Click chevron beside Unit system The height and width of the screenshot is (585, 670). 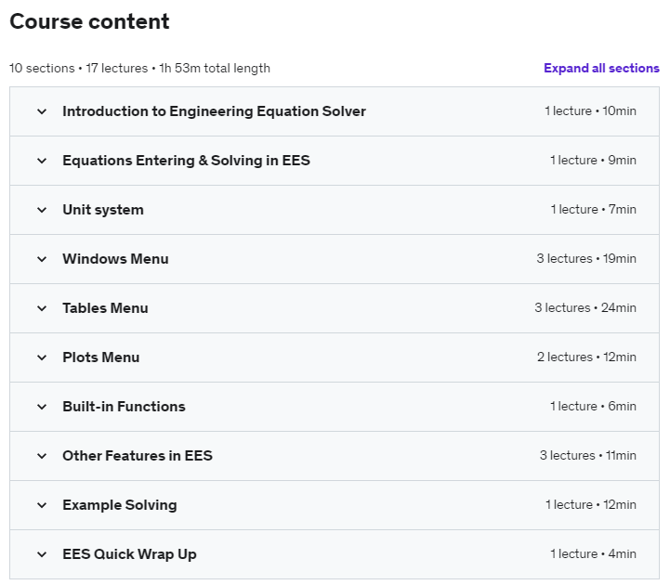42,210
